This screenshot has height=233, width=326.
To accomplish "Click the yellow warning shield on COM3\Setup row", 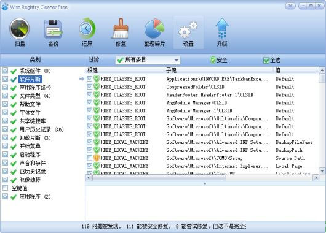I will point(97,158).
